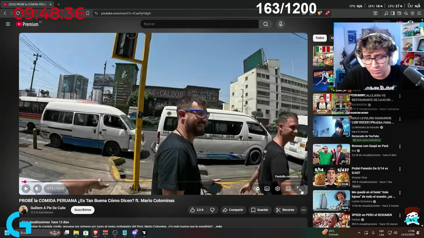Click the search magnifier button

266,24
